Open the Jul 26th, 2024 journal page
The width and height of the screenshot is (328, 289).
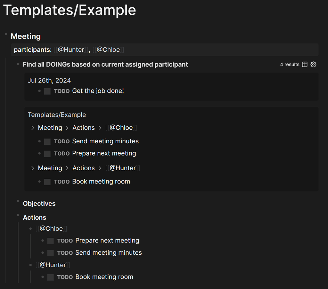49,81
